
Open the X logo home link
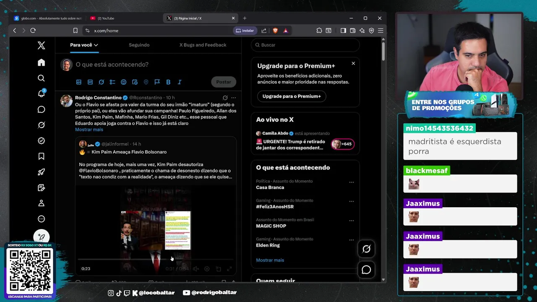click(41, 46)
